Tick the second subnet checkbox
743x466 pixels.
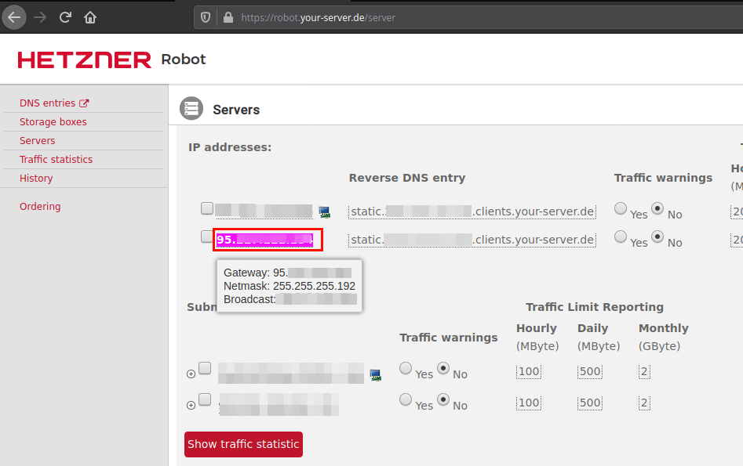point(205,399)
